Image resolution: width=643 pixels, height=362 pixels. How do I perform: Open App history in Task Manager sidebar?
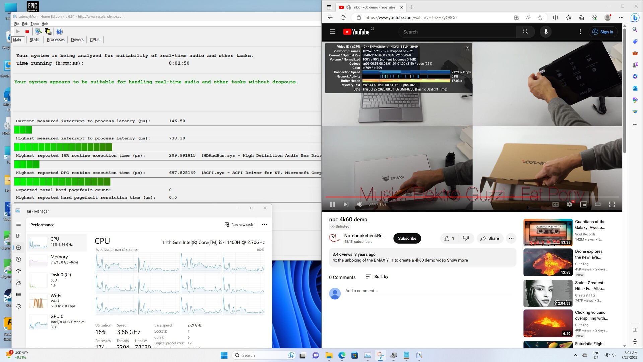coord(19,259)
